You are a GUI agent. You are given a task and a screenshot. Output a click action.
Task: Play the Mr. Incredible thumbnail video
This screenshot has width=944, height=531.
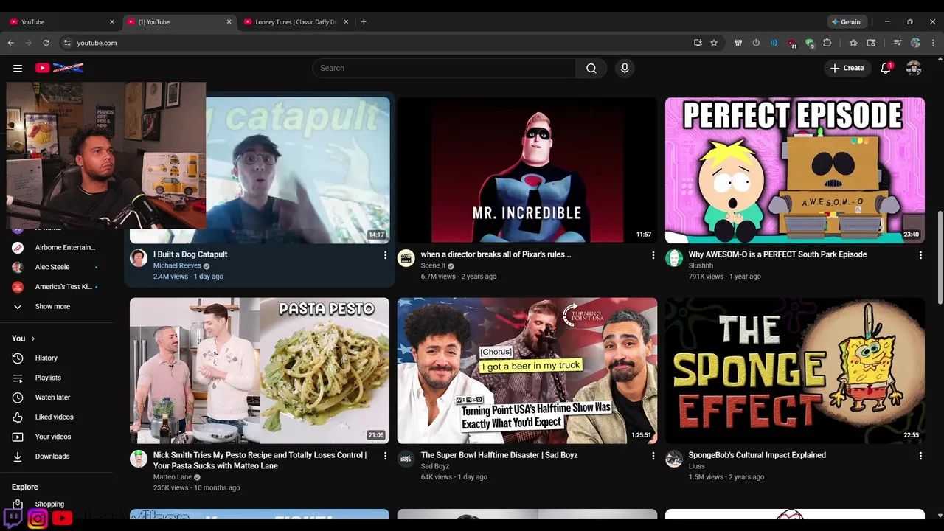(x=527, y=170)
